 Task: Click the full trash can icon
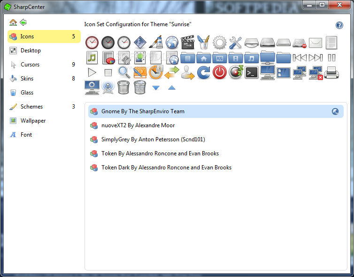tap(140, 87)
